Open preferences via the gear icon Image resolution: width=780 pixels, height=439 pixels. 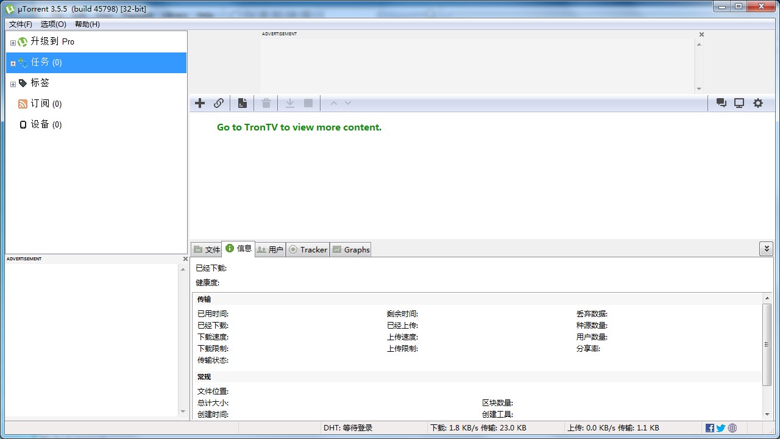point(757,103)
